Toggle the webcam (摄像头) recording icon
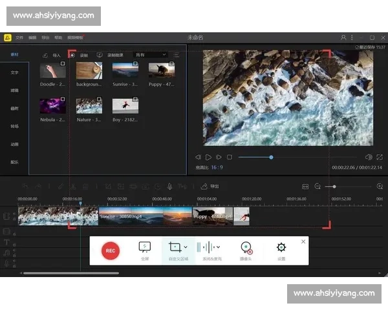This screenshot has height=310, width=388. coord(246,247)
